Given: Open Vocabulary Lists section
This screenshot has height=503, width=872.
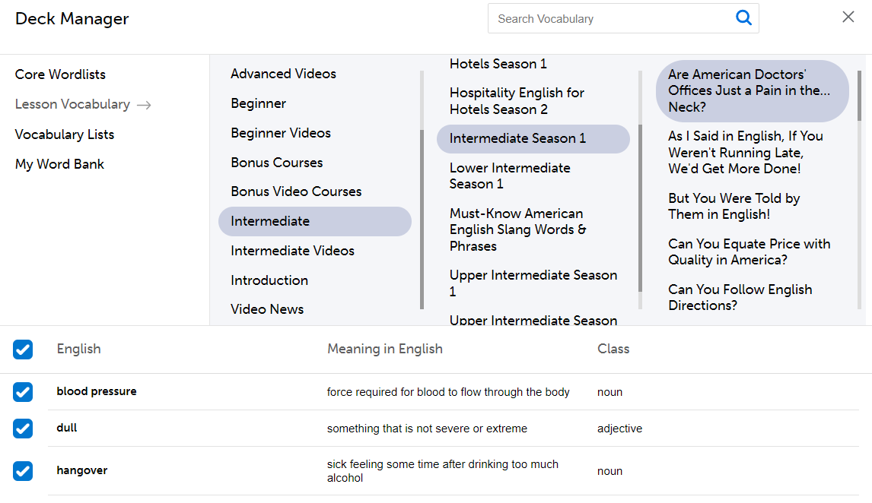Looking at the screenshot, I should tap(65, 134).
